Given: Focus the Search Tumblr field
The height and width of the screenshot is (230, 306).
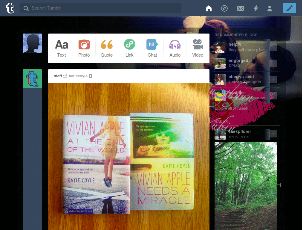Looking at the screenshot, I should [101, 8].
